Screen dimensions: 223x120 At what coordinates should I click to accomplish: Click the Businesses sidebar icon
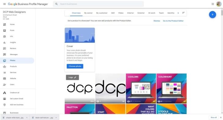click(x=5, y=113)
